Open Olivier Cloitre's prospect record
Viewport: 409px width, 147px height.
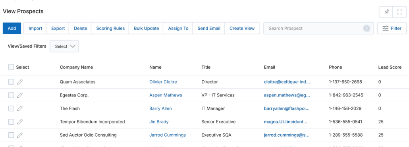(x=163, y=82)
